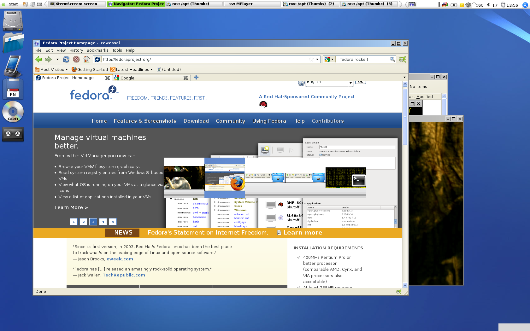The height and width of the screenshot is (331, 530).
Task: Bookmark this page with the star icon
Action: tap(311, 59)
